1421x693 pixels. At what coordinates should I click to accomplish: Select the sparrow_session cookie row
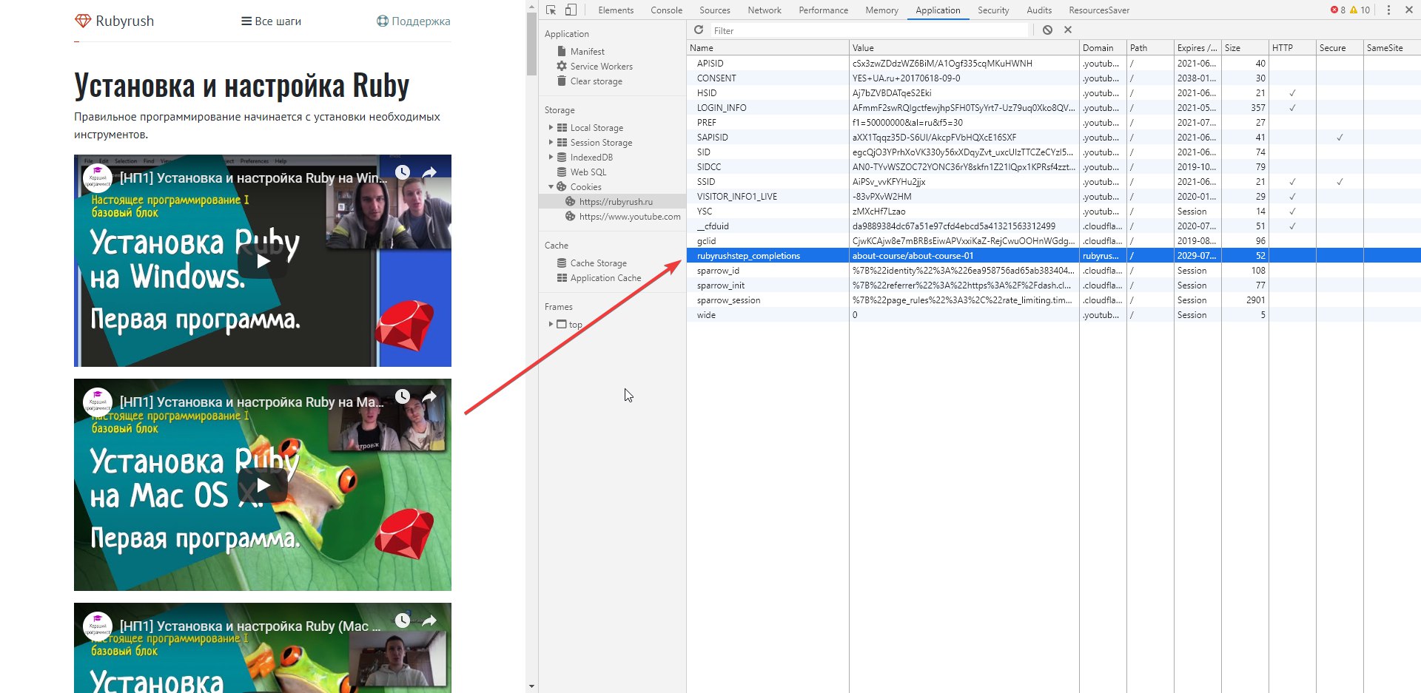pos(1053,300)
